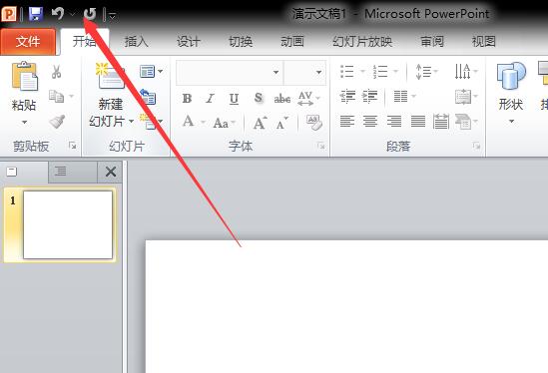Viewport: 548px width, 373px height.
Task: Toggle Underline formatting
Action: pyautogui.click(x=234, y=99)
